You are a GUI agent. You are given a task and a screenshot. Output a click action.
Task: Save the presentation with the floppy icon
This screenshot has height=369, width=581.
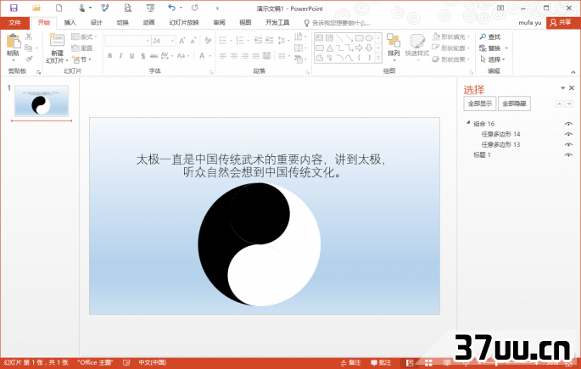(x=14, y=8)
